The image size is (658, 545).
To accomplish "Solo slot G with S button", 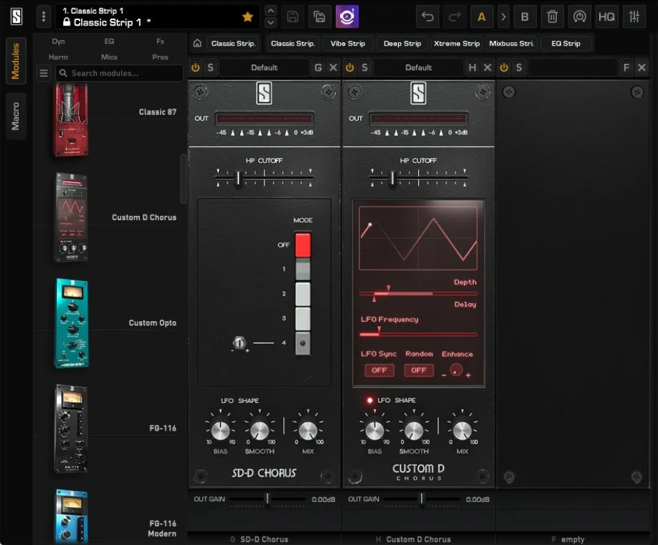I will [211, 68].
